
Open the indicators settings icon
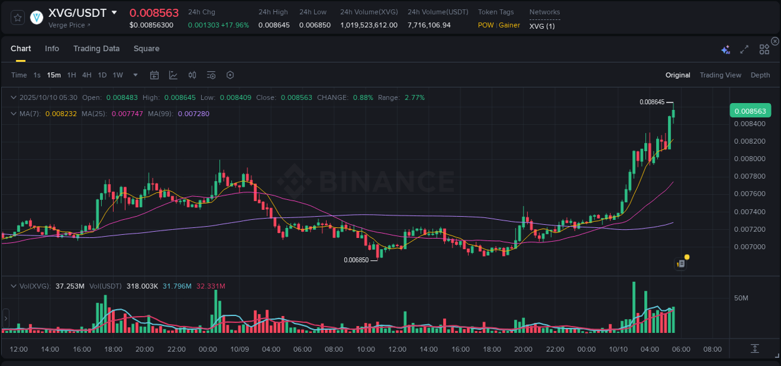click(x=211, y=74)
